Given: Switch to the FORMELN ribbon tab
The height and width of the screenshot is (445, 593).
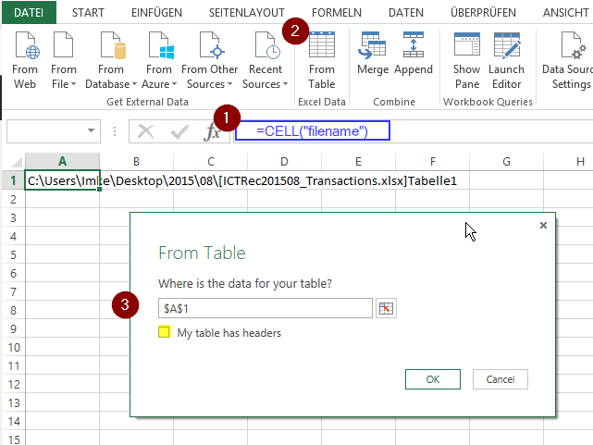Looking at the screenshot, I should [337, 12].
